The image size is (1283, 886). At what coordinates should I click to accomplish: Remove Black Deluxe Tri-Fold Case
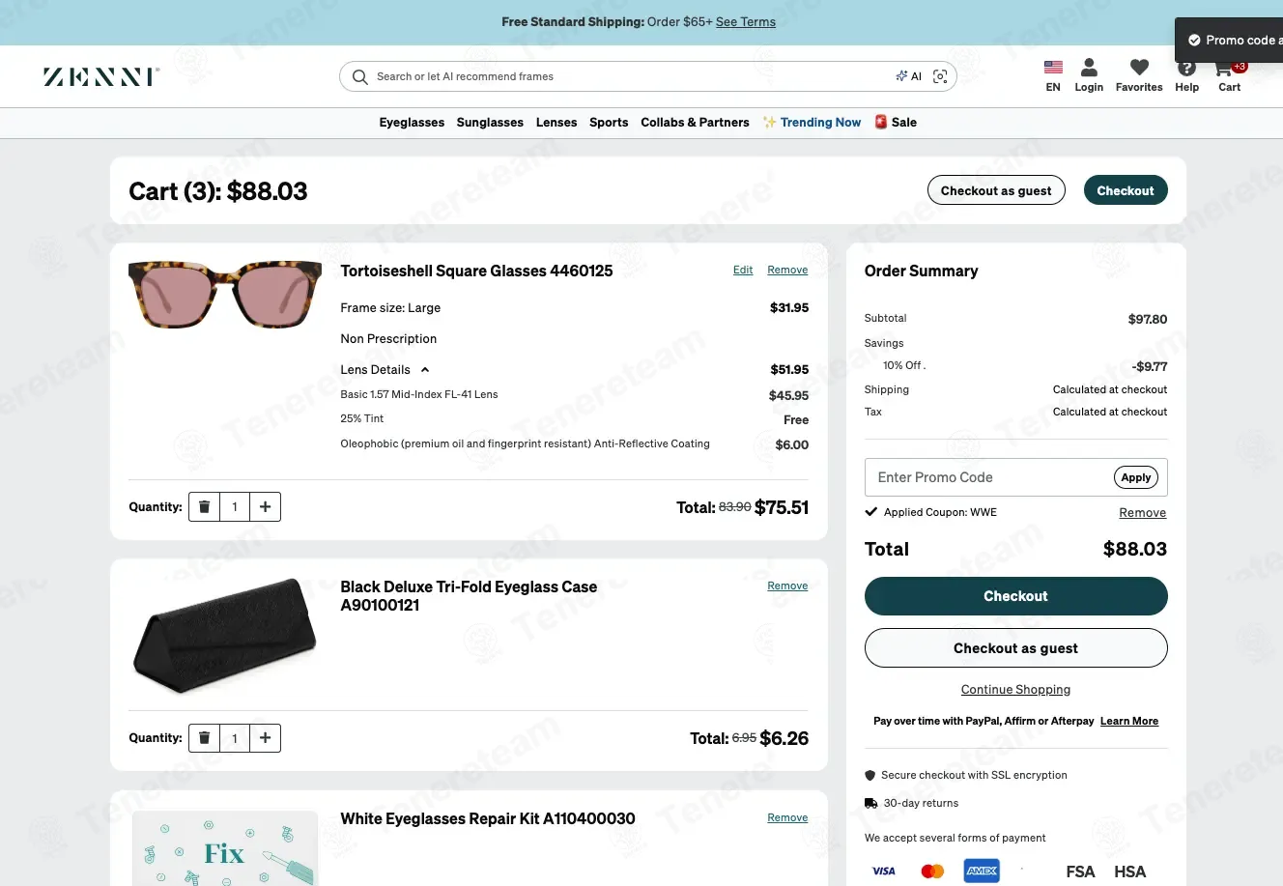click(787, 586)
